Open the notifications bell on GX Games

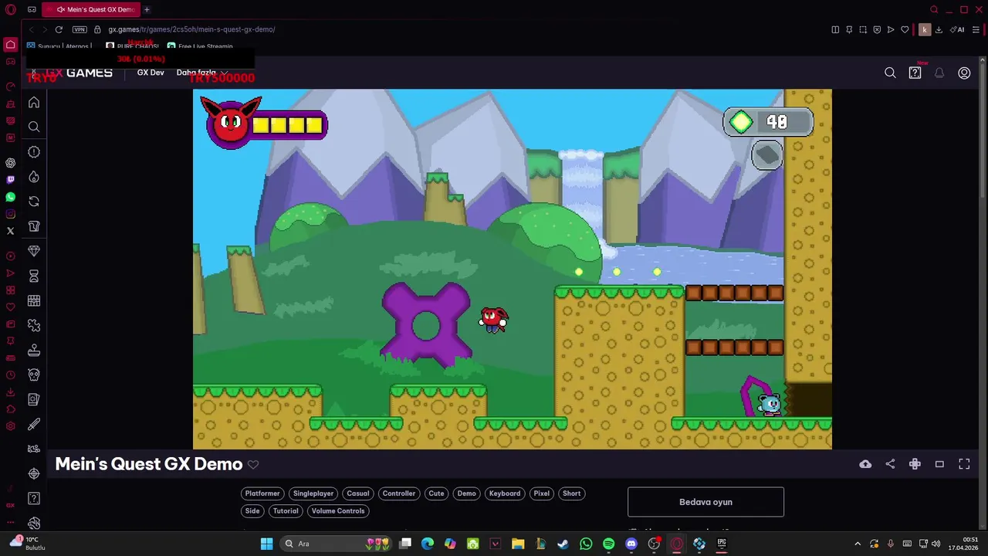[x=939, y=73]
